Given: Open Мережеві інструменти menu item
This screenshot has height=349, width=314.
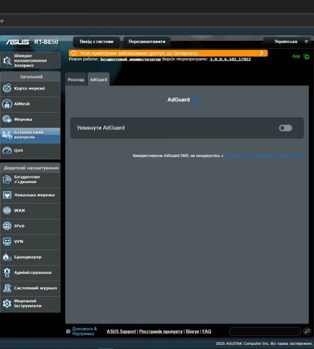Looking at the screenshot, I should pyautogui.click(x=30, y=304).
